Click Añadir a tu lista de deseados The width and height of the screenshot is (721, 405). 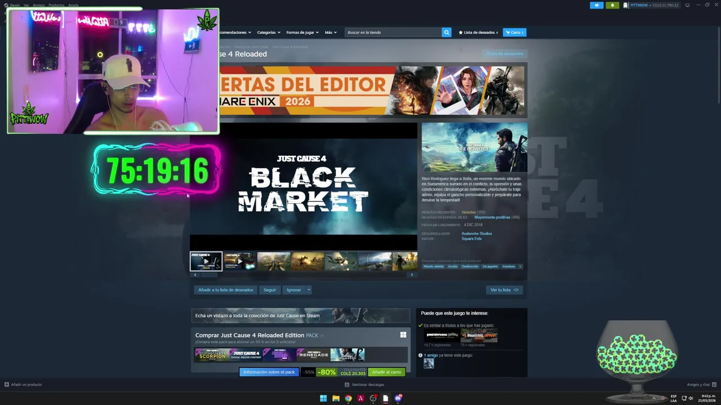[x=225, y=290]
